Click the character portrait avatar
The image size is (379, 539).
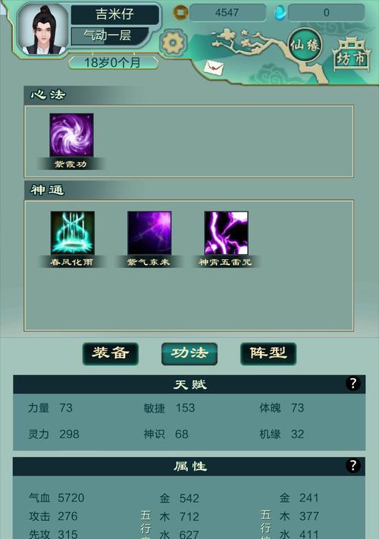(43, 30)
